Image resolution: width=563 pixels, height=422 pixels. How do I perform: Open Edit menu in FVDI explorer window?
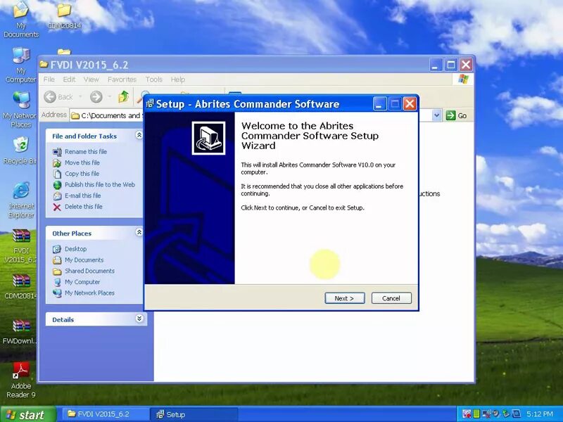coord(69,79)
